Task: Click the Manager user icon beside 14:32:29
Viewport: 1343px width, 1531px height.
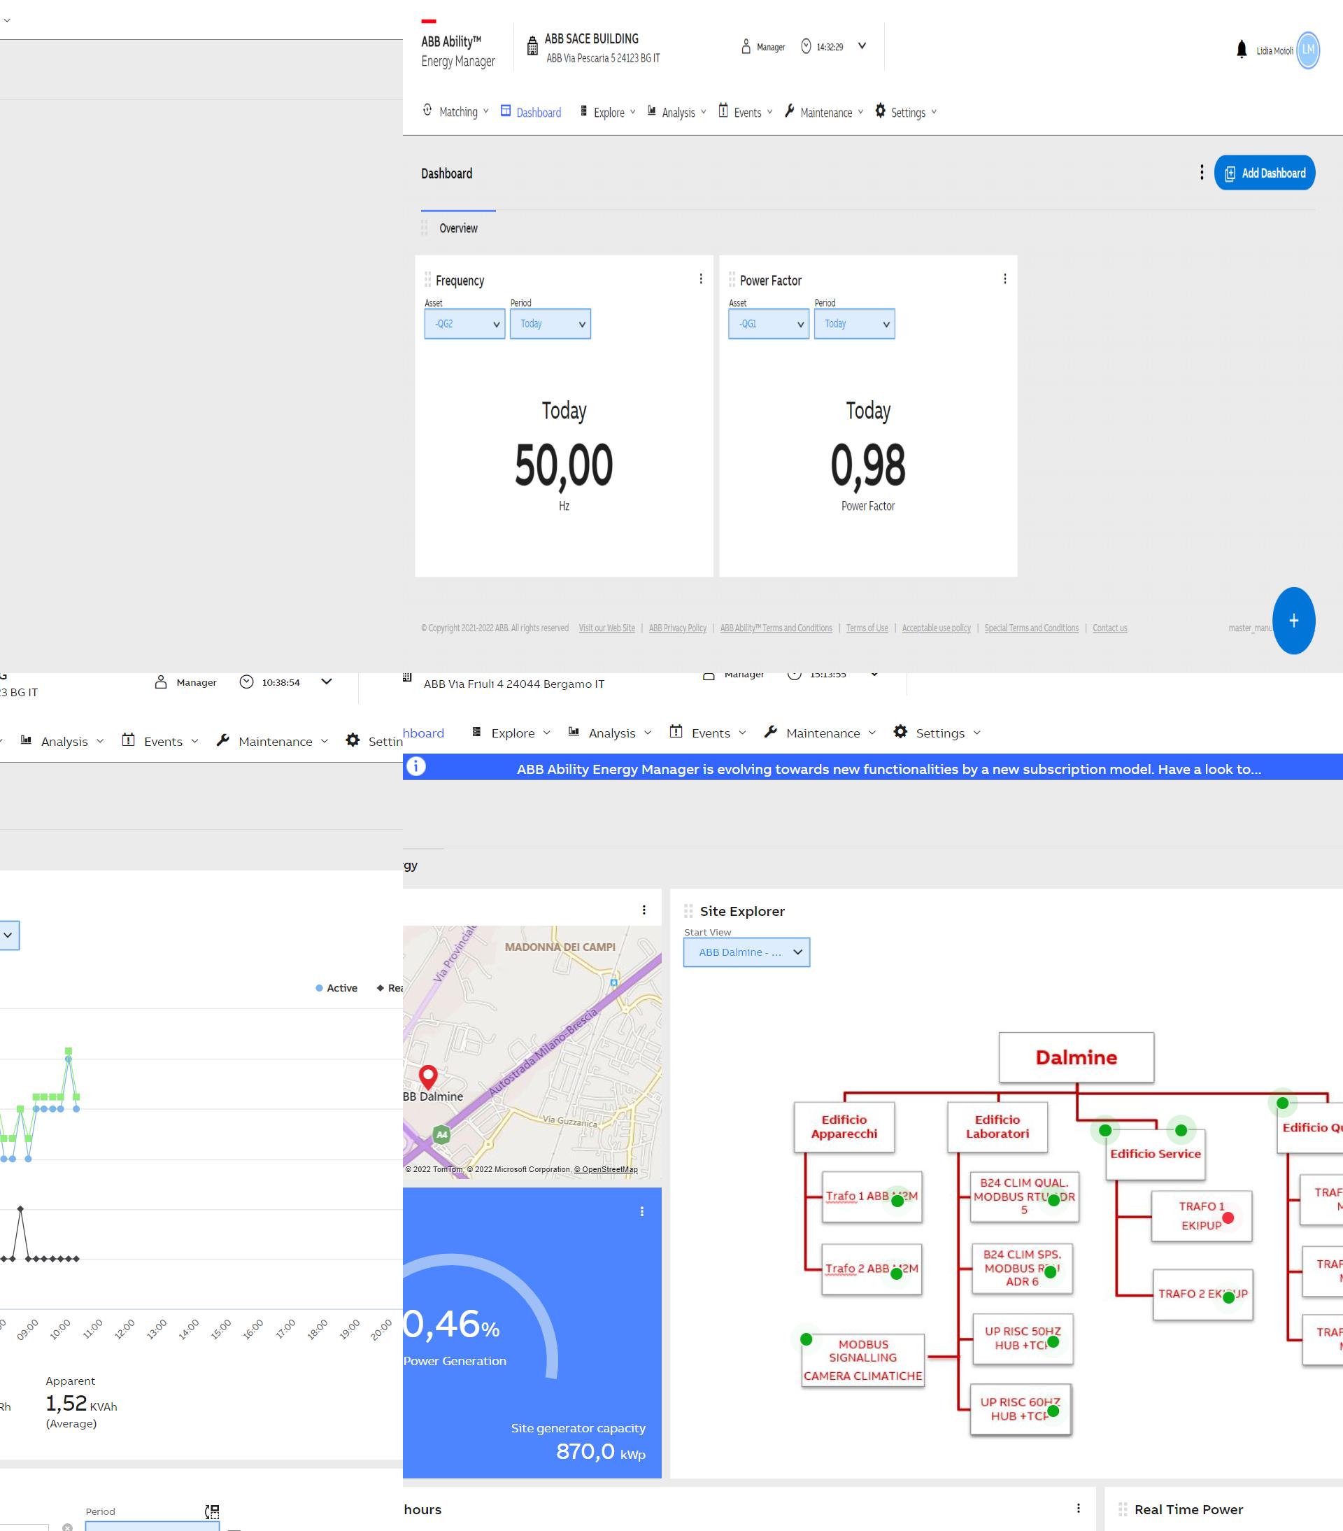Action: point(746,46)
